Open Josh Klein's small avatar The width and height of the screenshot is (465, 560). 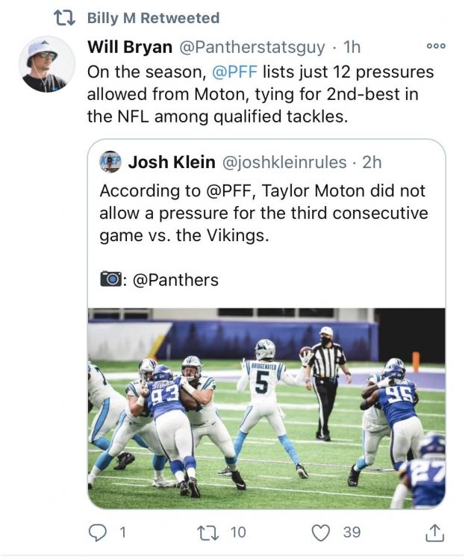(x=110, y=162)
